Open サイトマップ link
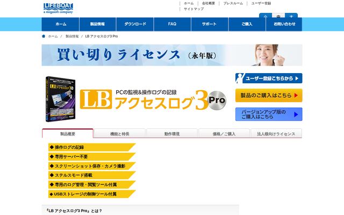The height and width of the screenshot is (215, 344). tap(193, 9)
